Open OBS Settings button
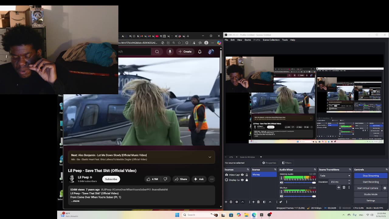The image size is (389, 219). [370, 200]
